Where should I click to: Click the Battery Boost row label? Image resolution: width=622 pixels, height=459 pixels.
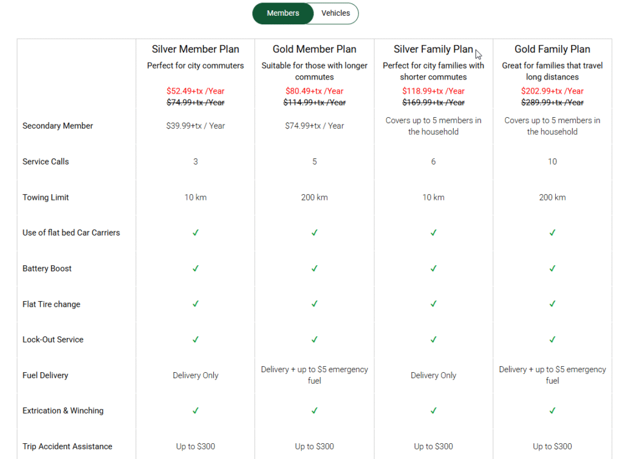coord(47,268)
